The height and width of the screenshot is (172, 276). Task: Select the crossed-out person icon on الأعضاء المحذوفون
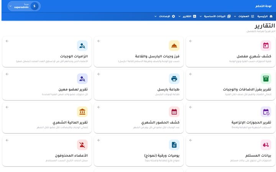tap(82, 145)
